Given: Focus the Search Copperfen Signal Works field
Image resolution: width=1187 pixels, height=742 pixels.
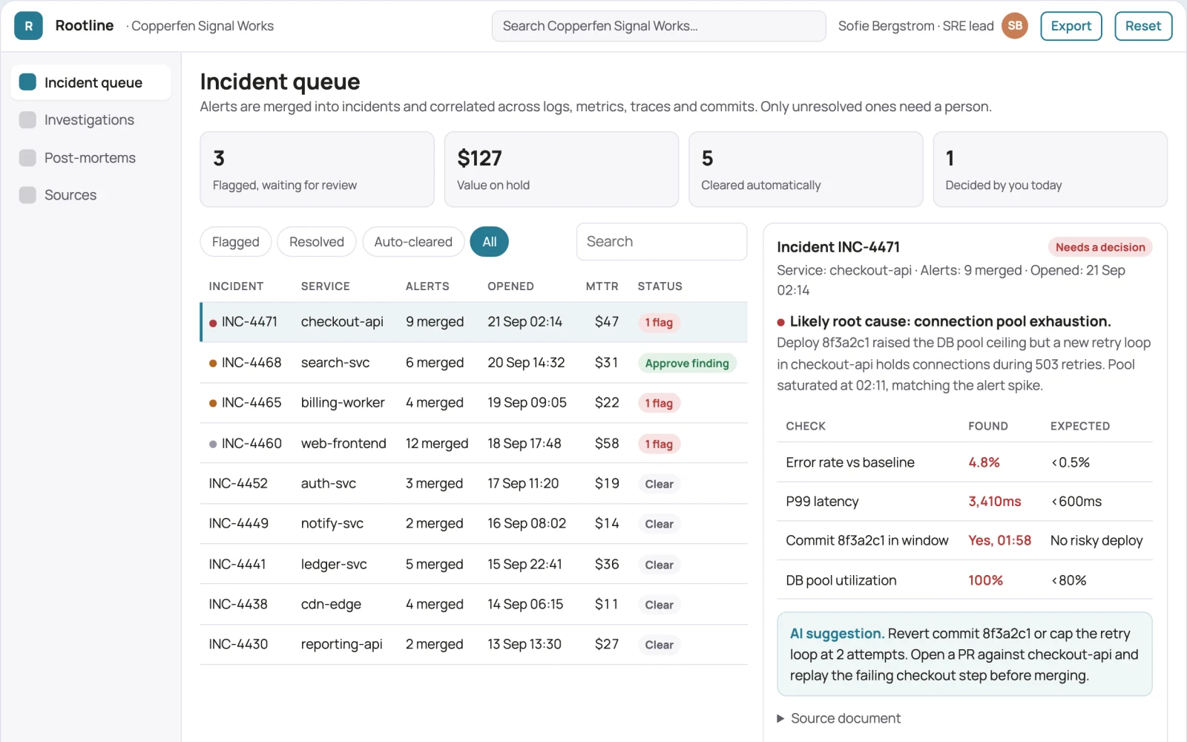Looking at the screenshot, I should 659,26.
